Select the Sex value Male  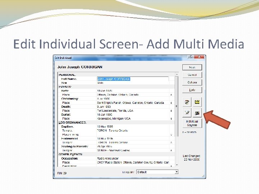100,83
